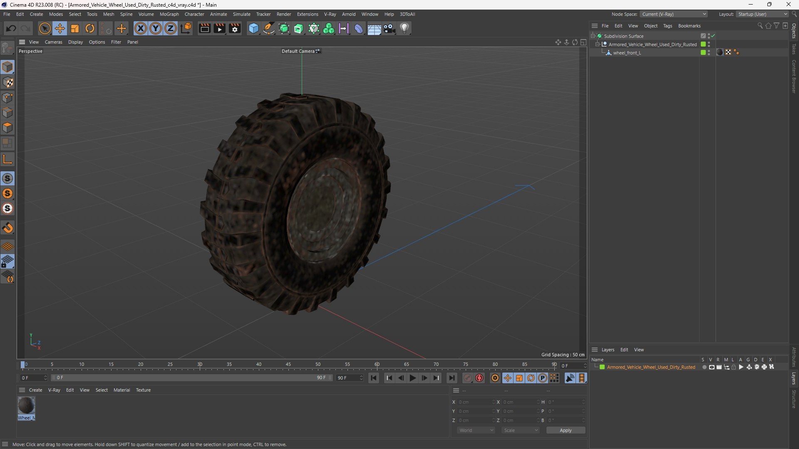
Task: Play the animation forward
Action: [x=412, y=378]
